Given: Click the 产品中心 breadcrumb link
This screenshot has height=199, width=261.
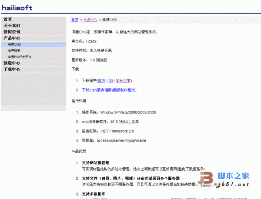Looking at the screenshot, I should pos(90,20).
